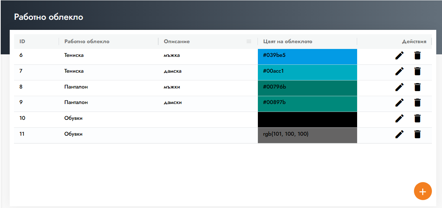
Task: Open the Описание column menu
Action: coord(249,41)
